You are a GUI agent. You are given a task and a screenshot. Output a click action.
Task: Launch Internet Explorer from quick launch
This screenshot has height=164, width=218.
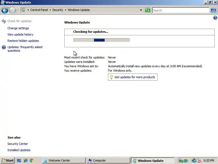[26, 160]
